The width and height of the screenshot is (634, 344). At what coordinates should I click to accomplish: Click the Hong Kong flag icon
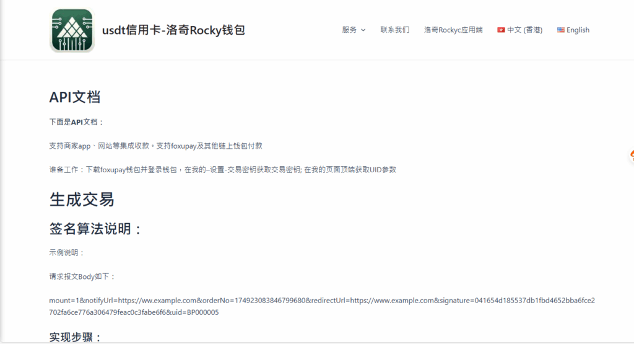501,30
